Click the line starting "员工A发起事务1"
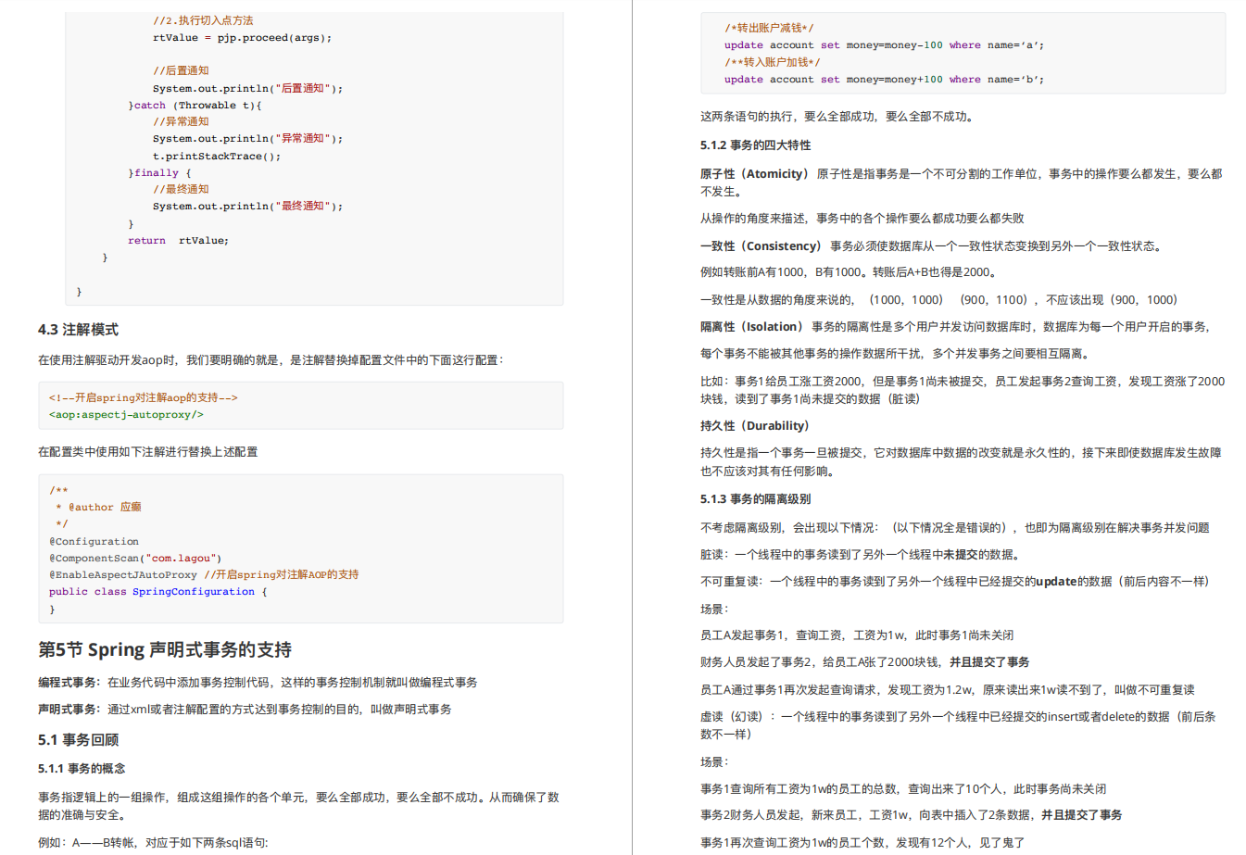This screenshot has height=855, width=1246. click(x=857, y=635)
